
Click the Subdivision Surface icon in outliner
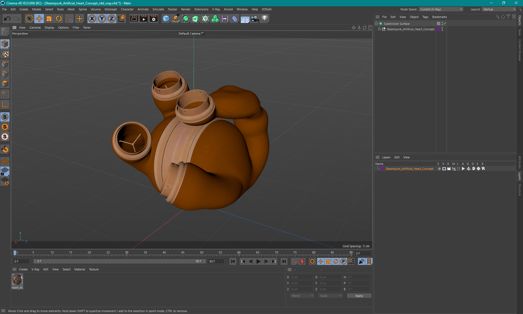382,23
